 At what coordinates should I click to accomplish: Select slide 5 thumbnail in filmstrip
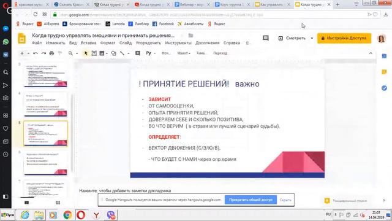tap(45, 134)
